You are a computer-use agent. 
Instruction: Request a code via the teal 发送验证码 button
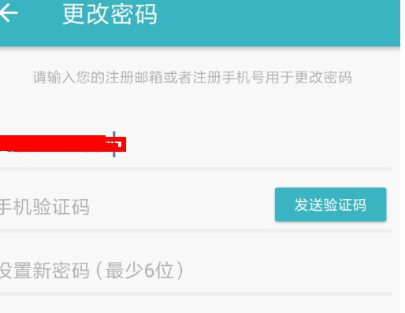click(x=330, y=204)
